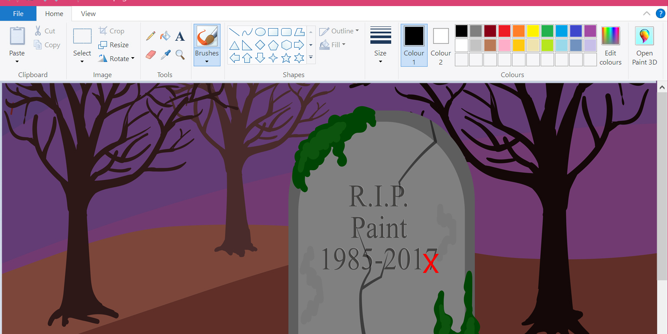This screenshot has width=668, height=334.
Task: Open the Edit colours dialog
Action: click(610, 46)
